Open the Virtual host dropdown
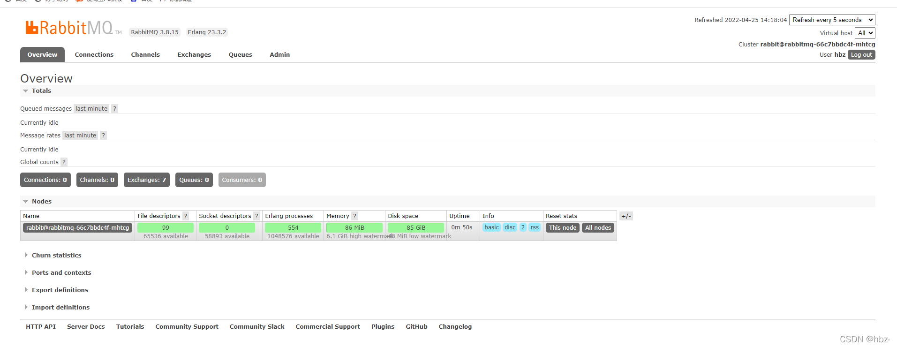The image size is (897, 347). pos(865,33)
